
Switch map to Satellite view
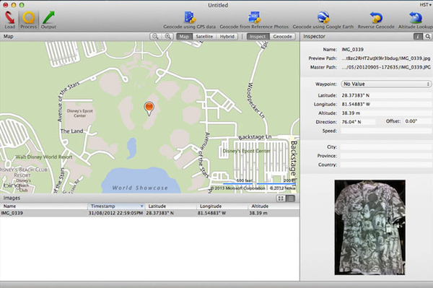tap(204, 36)
